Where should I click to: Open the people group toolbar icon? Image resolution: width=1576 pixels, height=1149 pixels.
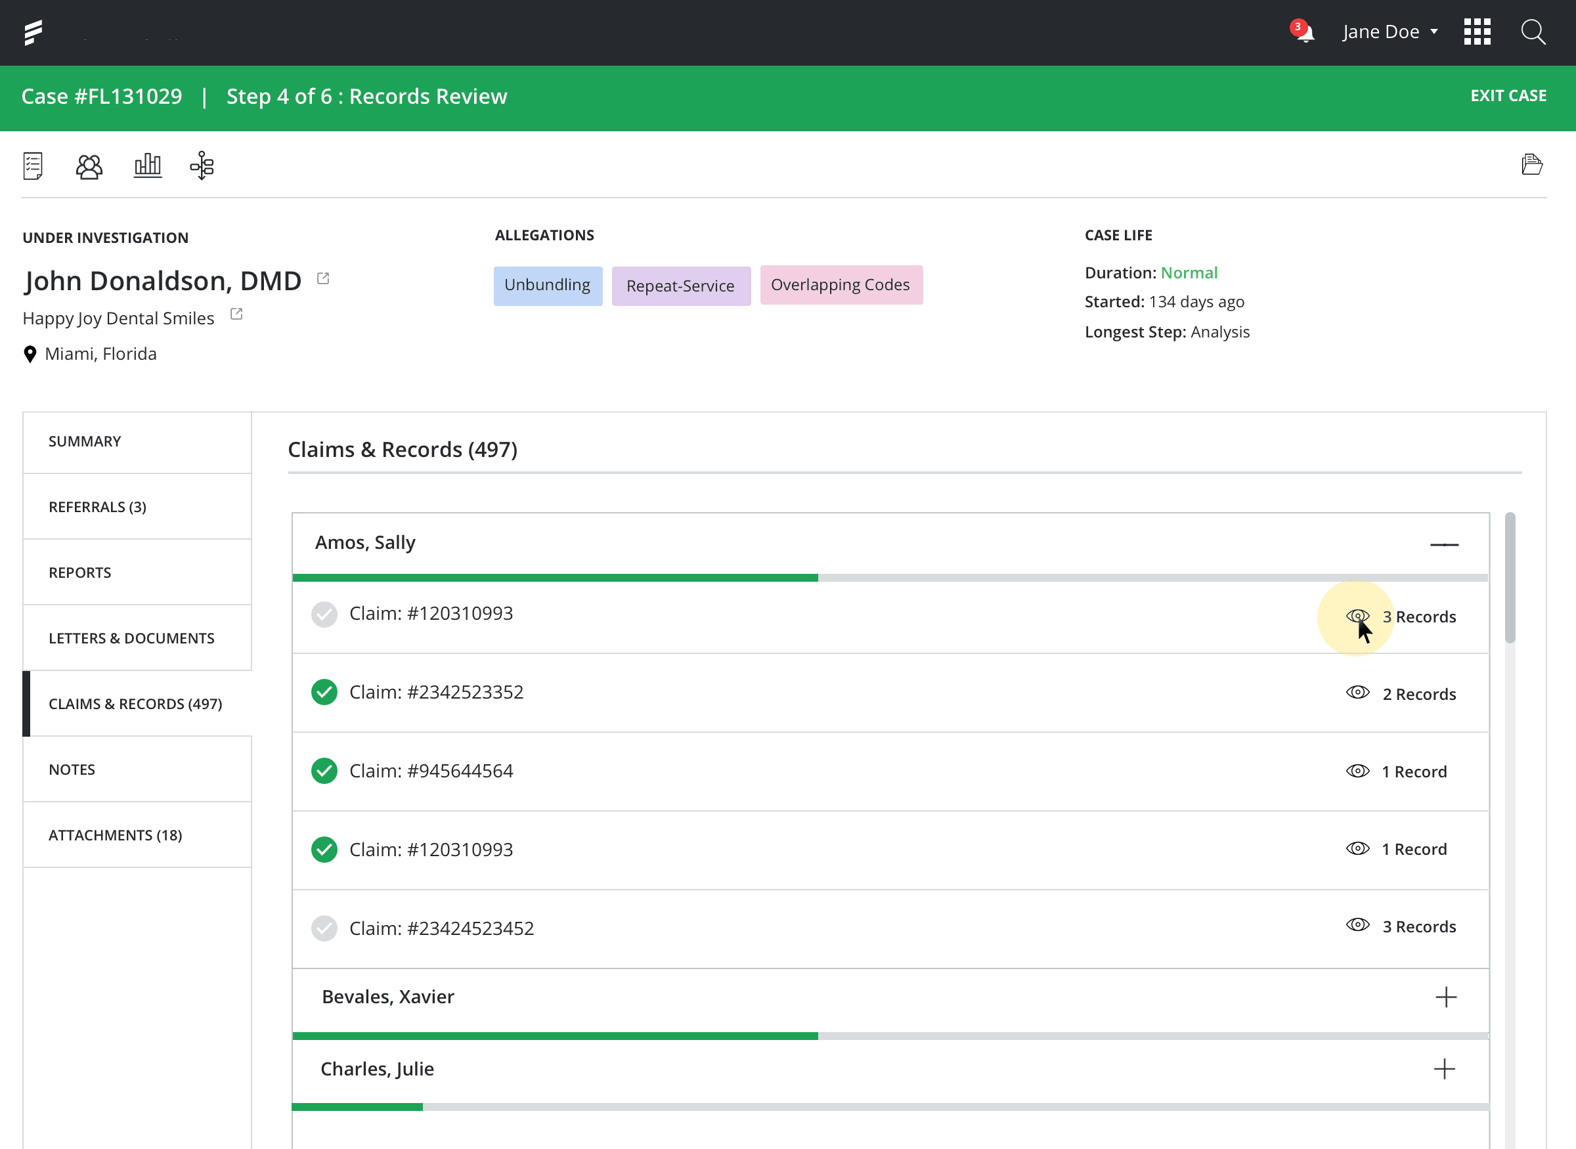tap(89, 166)
